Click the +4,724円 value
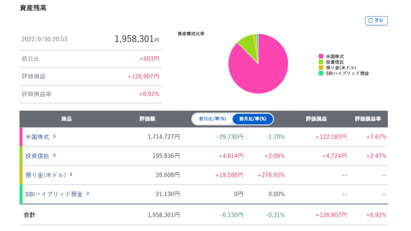This screenshot has height=231, width=411. (x=334, y=156)
